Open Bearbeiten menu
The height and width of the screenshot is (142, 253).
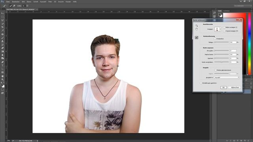pyautogui.click(x=16, y=2)
